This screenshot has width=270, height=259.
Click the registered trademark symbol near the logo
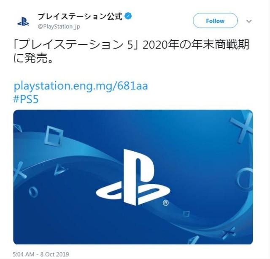166,203
